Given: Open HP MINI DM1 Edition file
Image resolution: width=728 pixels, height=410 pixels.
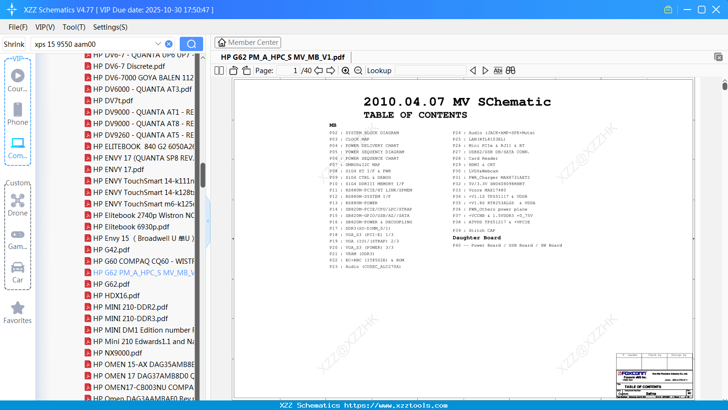Looking at the screenshot, I should [x=139, y=330].
